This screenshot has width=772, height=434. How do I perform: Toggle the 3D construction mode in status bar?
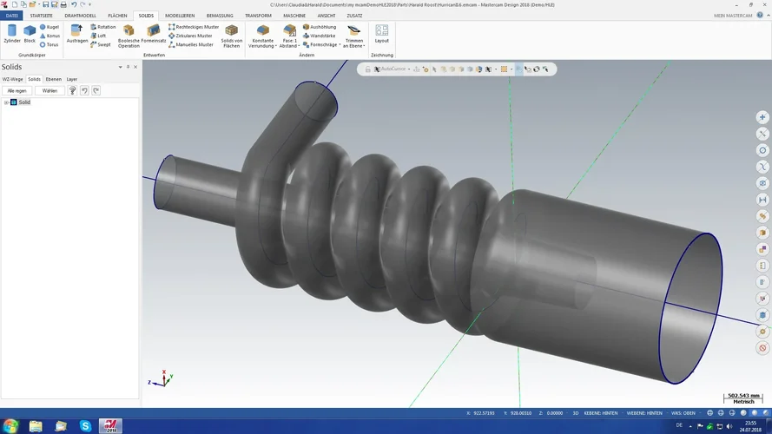576,413
